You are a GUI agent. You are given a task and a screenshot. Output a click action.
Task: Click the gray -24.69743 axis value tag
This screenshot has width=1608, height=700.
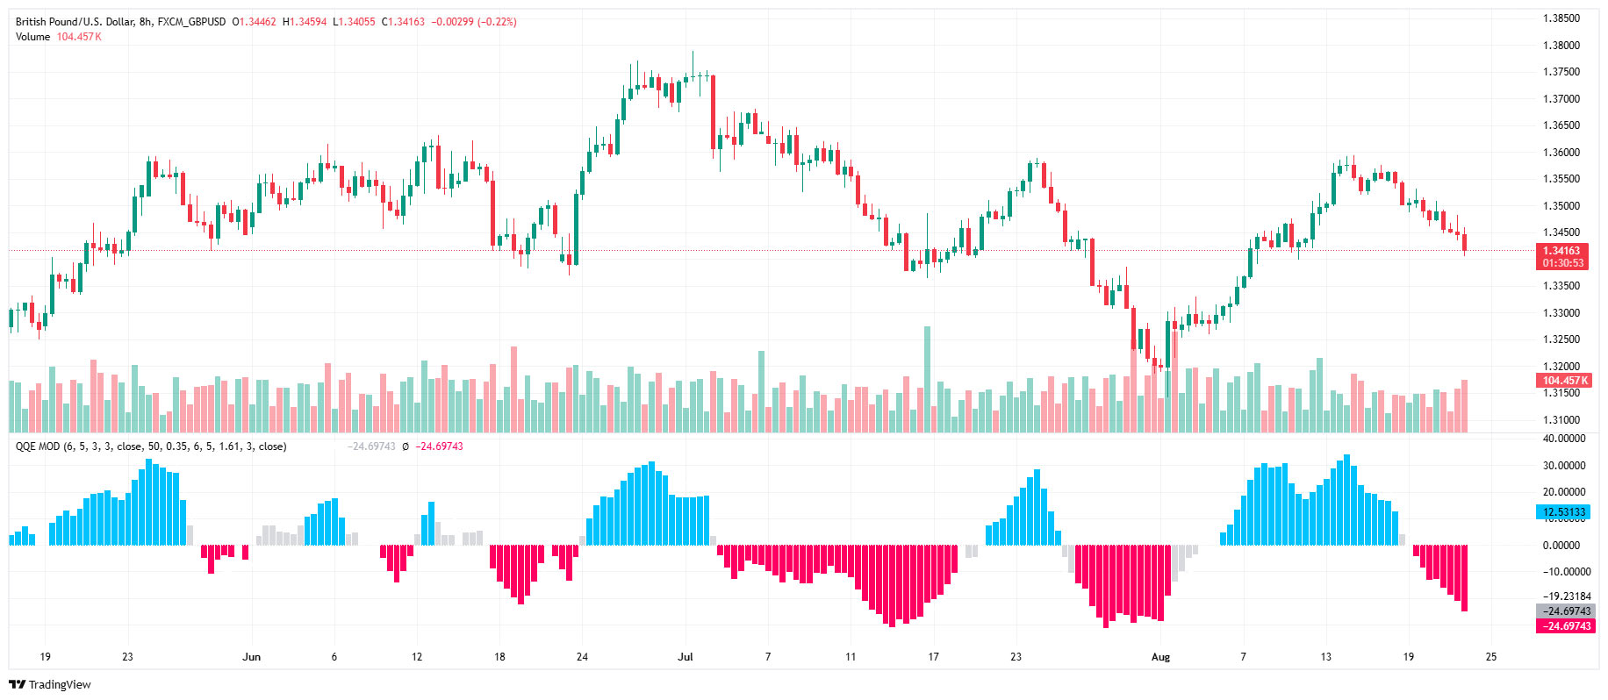coord(1566,611)
